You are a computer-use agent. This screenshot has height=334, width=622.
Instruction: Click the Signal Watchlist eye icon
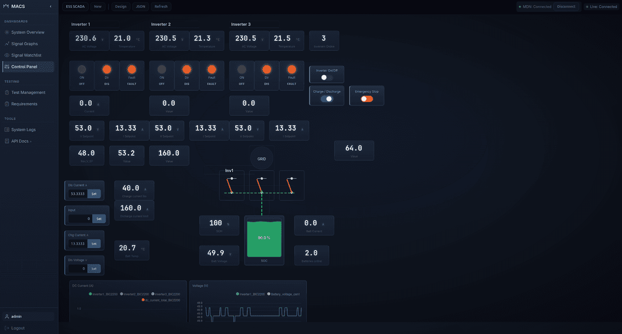[7, 55]
